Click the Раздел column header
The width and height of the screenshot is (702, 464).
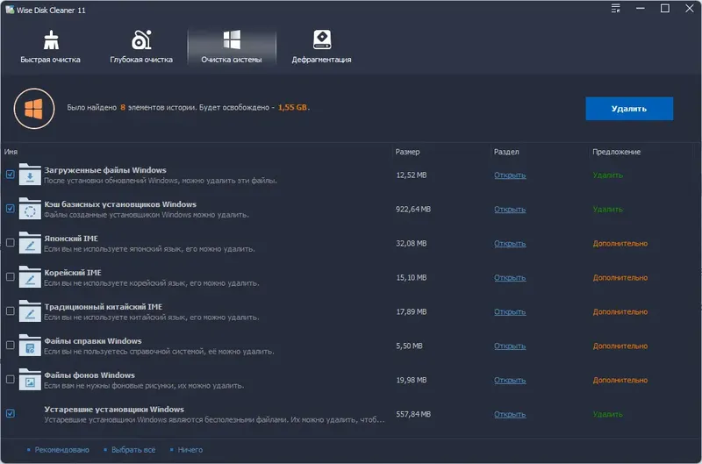pyautogui.click(x=506, y=152)
